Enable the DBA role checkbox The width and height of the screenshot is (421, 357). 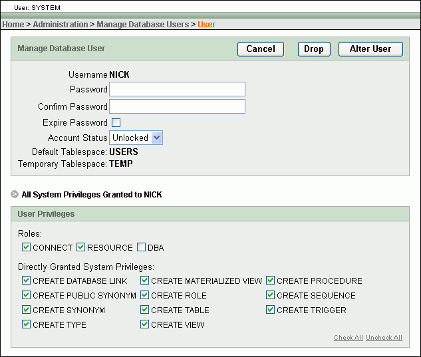[141, 247]
